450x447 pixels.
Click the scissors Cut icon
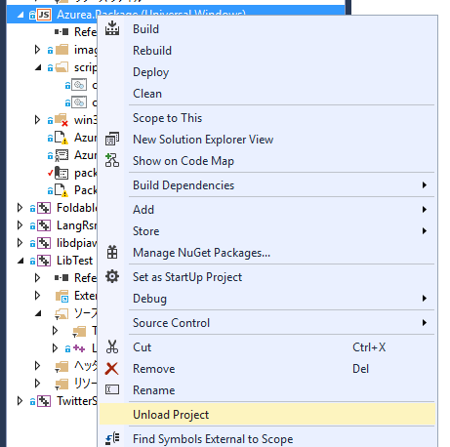[112, 347]
